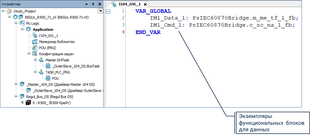Select _OuterSlave_104_OS.BusTask tree entry
The height and width of the screenshot is (136, 310).
tap(76, 66)
